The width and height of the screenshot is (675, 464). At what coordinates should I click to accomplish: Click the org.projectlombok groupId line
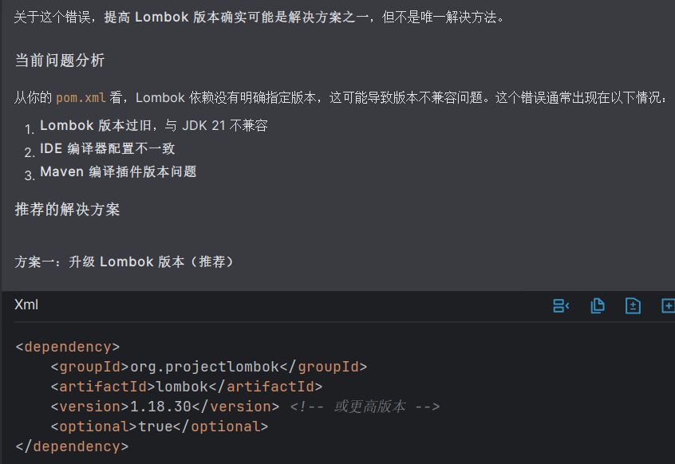click(x=208, y=367)
